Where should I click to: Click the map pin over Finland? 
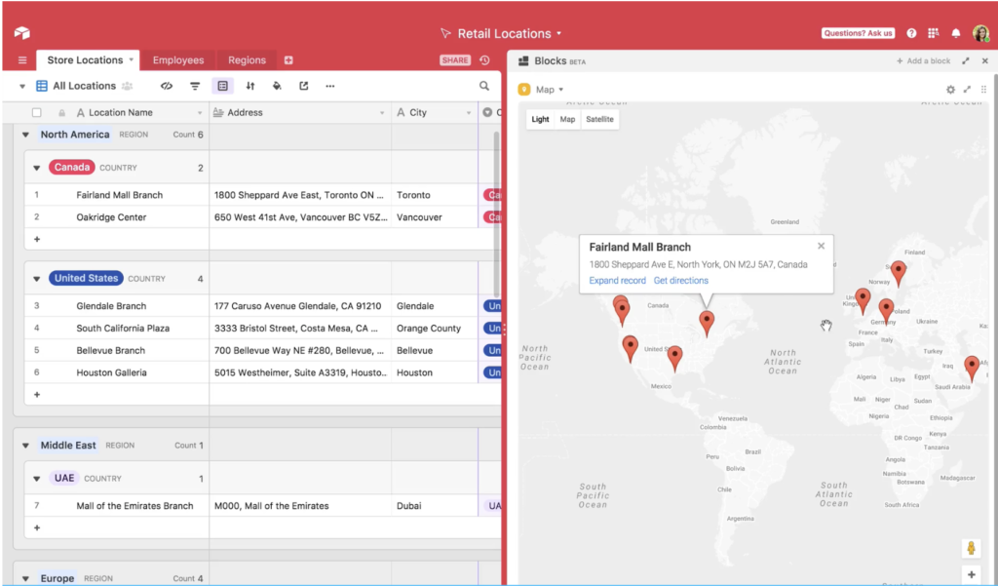pyautogui.click(x=898, y=273)
